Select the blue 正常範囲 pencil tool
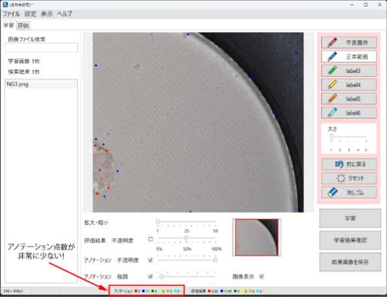 [x=349, y=57]
